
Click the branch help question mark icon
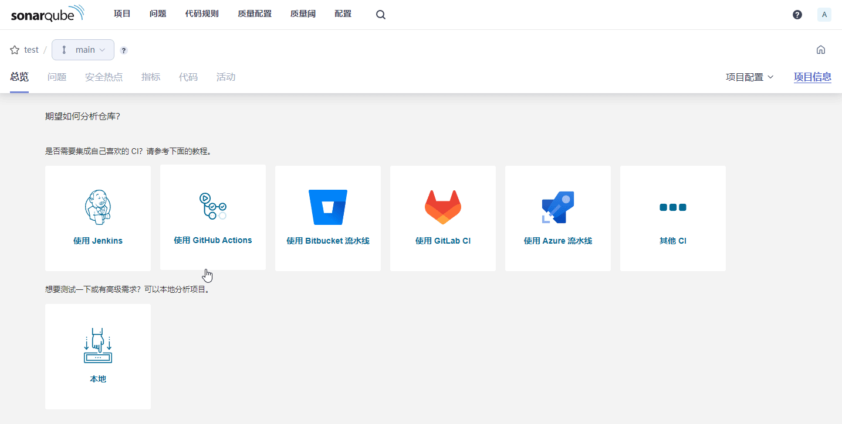(x=124, y=50)
